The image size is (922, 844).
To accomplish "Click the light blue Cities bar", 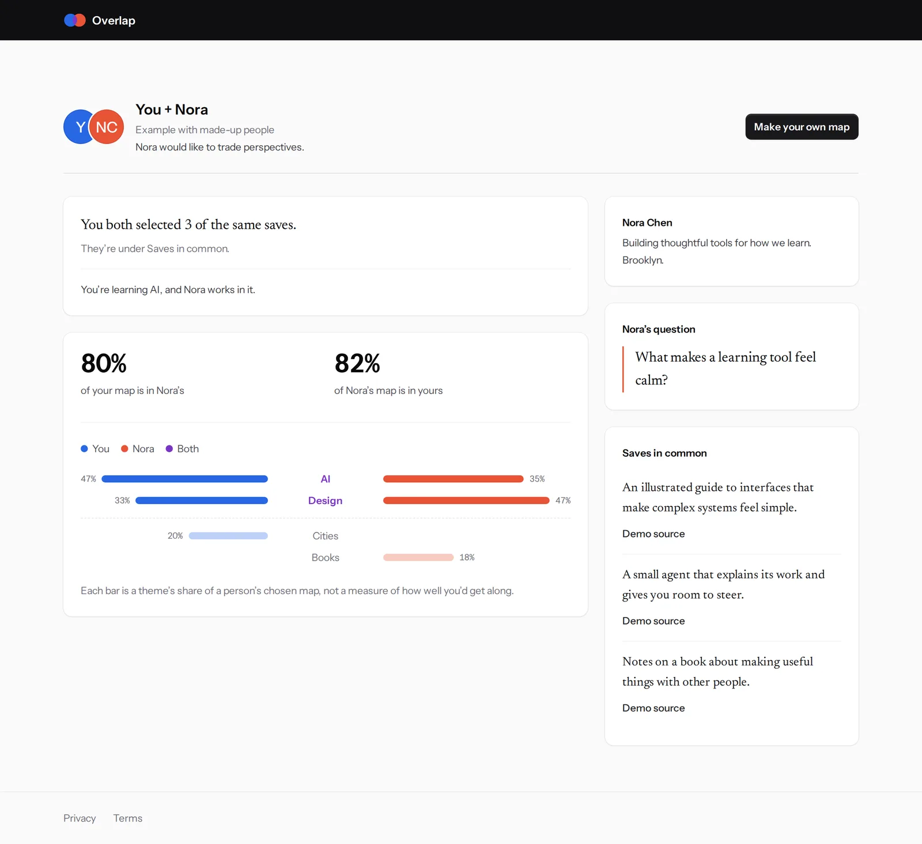I will pyautogui.click(x=228, y=536).
